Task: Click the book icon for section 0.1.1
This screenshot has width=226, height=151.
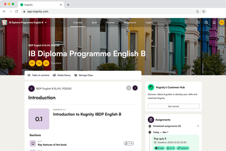Action: (33, 143)
